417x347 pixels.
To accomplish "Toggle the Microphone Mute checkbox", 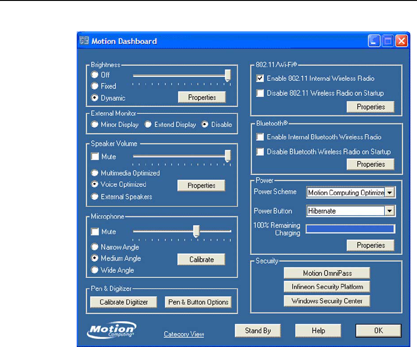I will [x=95, y=231].
